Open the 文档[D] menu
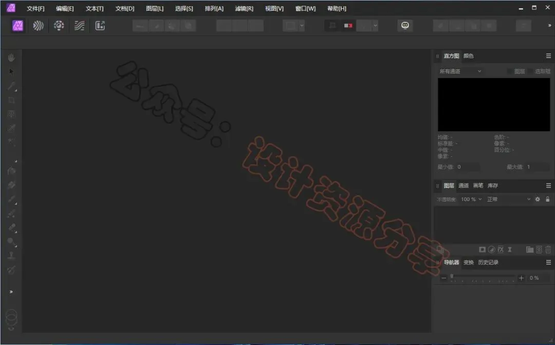Screen dimensions: 555x345 [x=124, y=9]
